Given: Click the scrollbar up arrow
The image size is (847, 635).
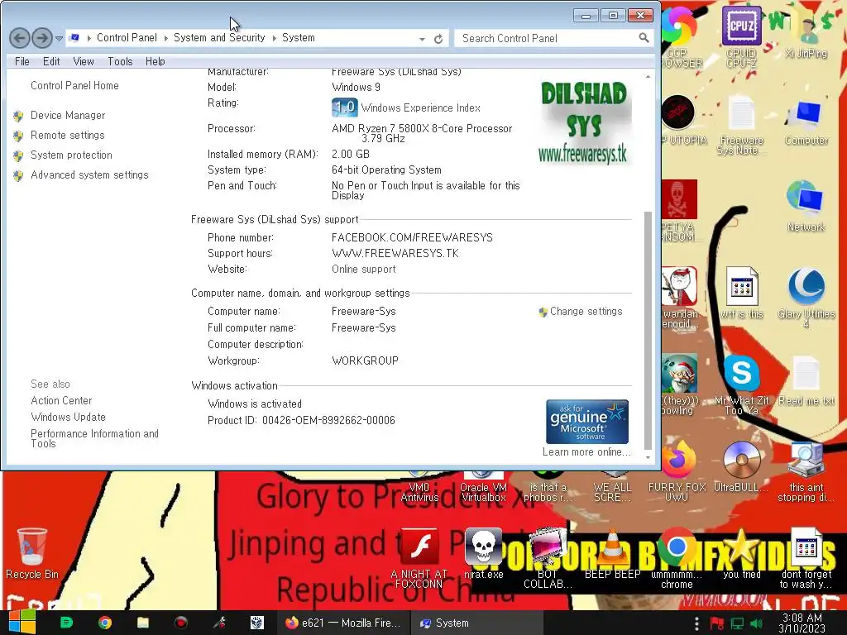Looking at the screenshot, I should point(648,77).
